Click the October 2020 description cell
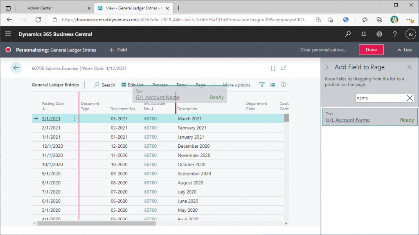This screenshot has height=235, width=419. click(191, 164)
